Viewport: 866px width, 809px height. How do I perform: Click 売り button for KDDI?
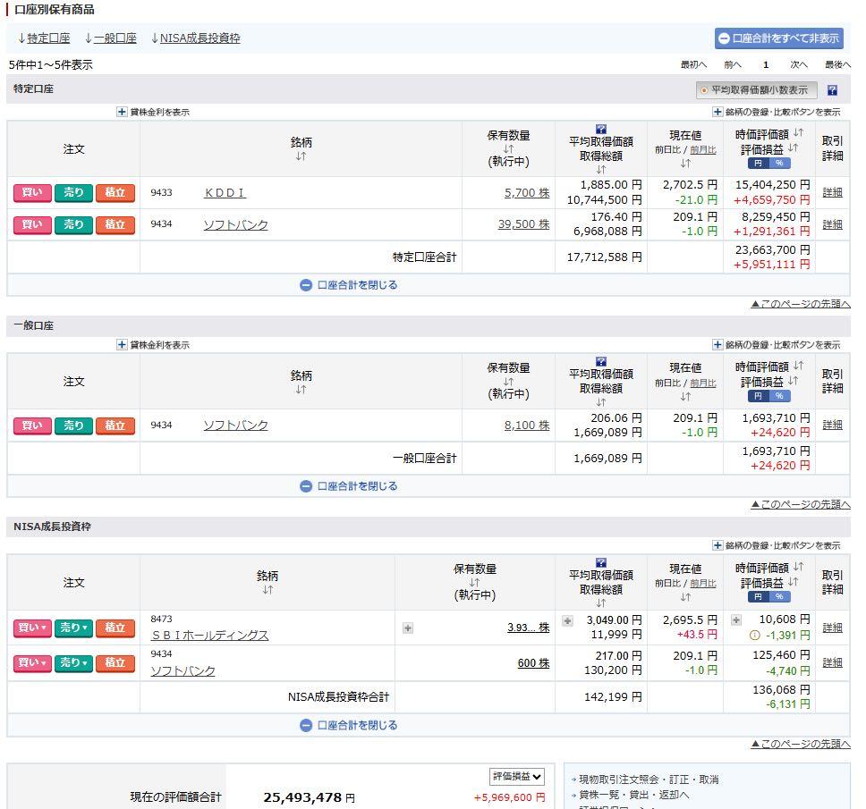click(73, 192)
